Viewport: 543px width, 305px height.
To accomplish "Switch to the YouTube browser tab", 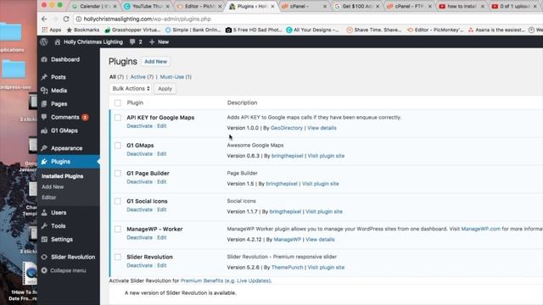I will click(x=147, y=6).
